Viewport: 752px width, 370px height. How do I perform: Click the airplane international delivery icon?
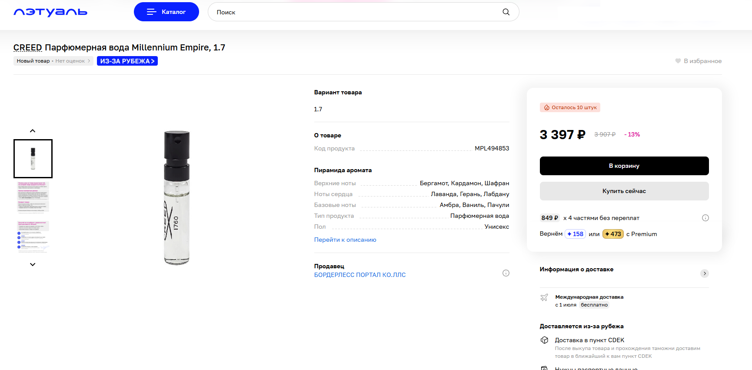(x=544, y=297)
